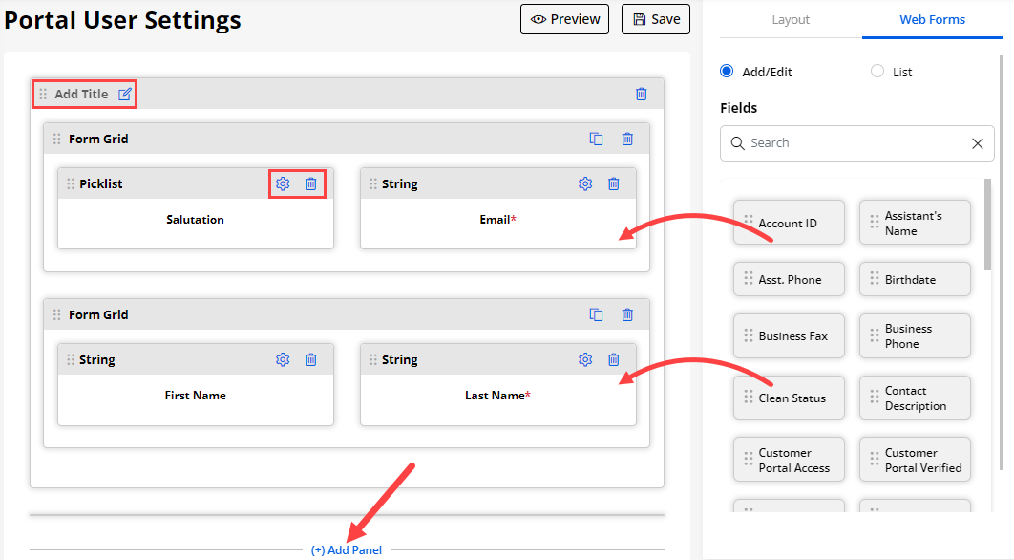Click the Save button

(x=655, y=19)
